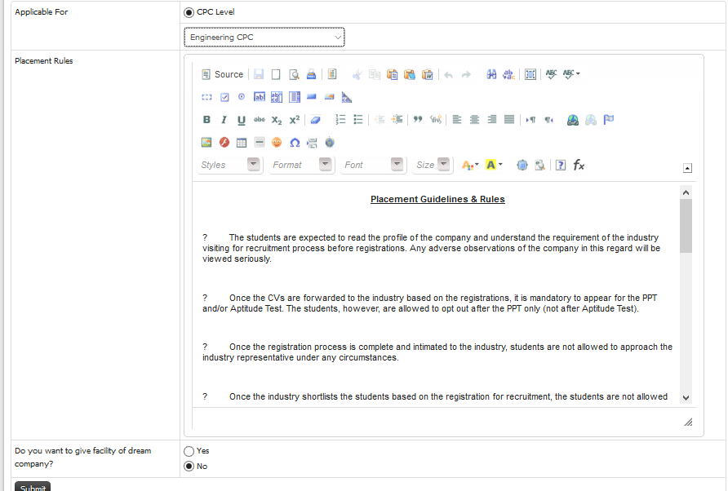Toggle Subscript formatting
The height and width of the screenshot is (491, 728).
point(277,120)
